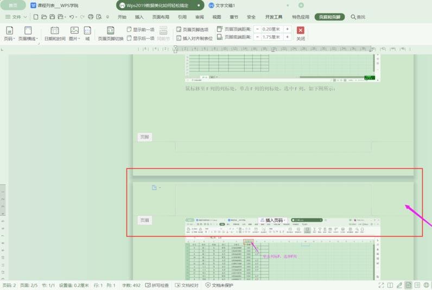Viewport: 432px width, 290px height.
Task: Click the 同前节 same as previous section button
Action: (x=163, y=34)
